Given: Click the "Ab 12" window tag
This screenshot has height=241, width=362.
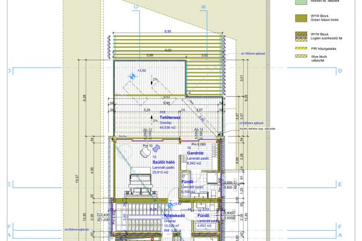Looking at the screenshot, I should (x=148, y=130).
